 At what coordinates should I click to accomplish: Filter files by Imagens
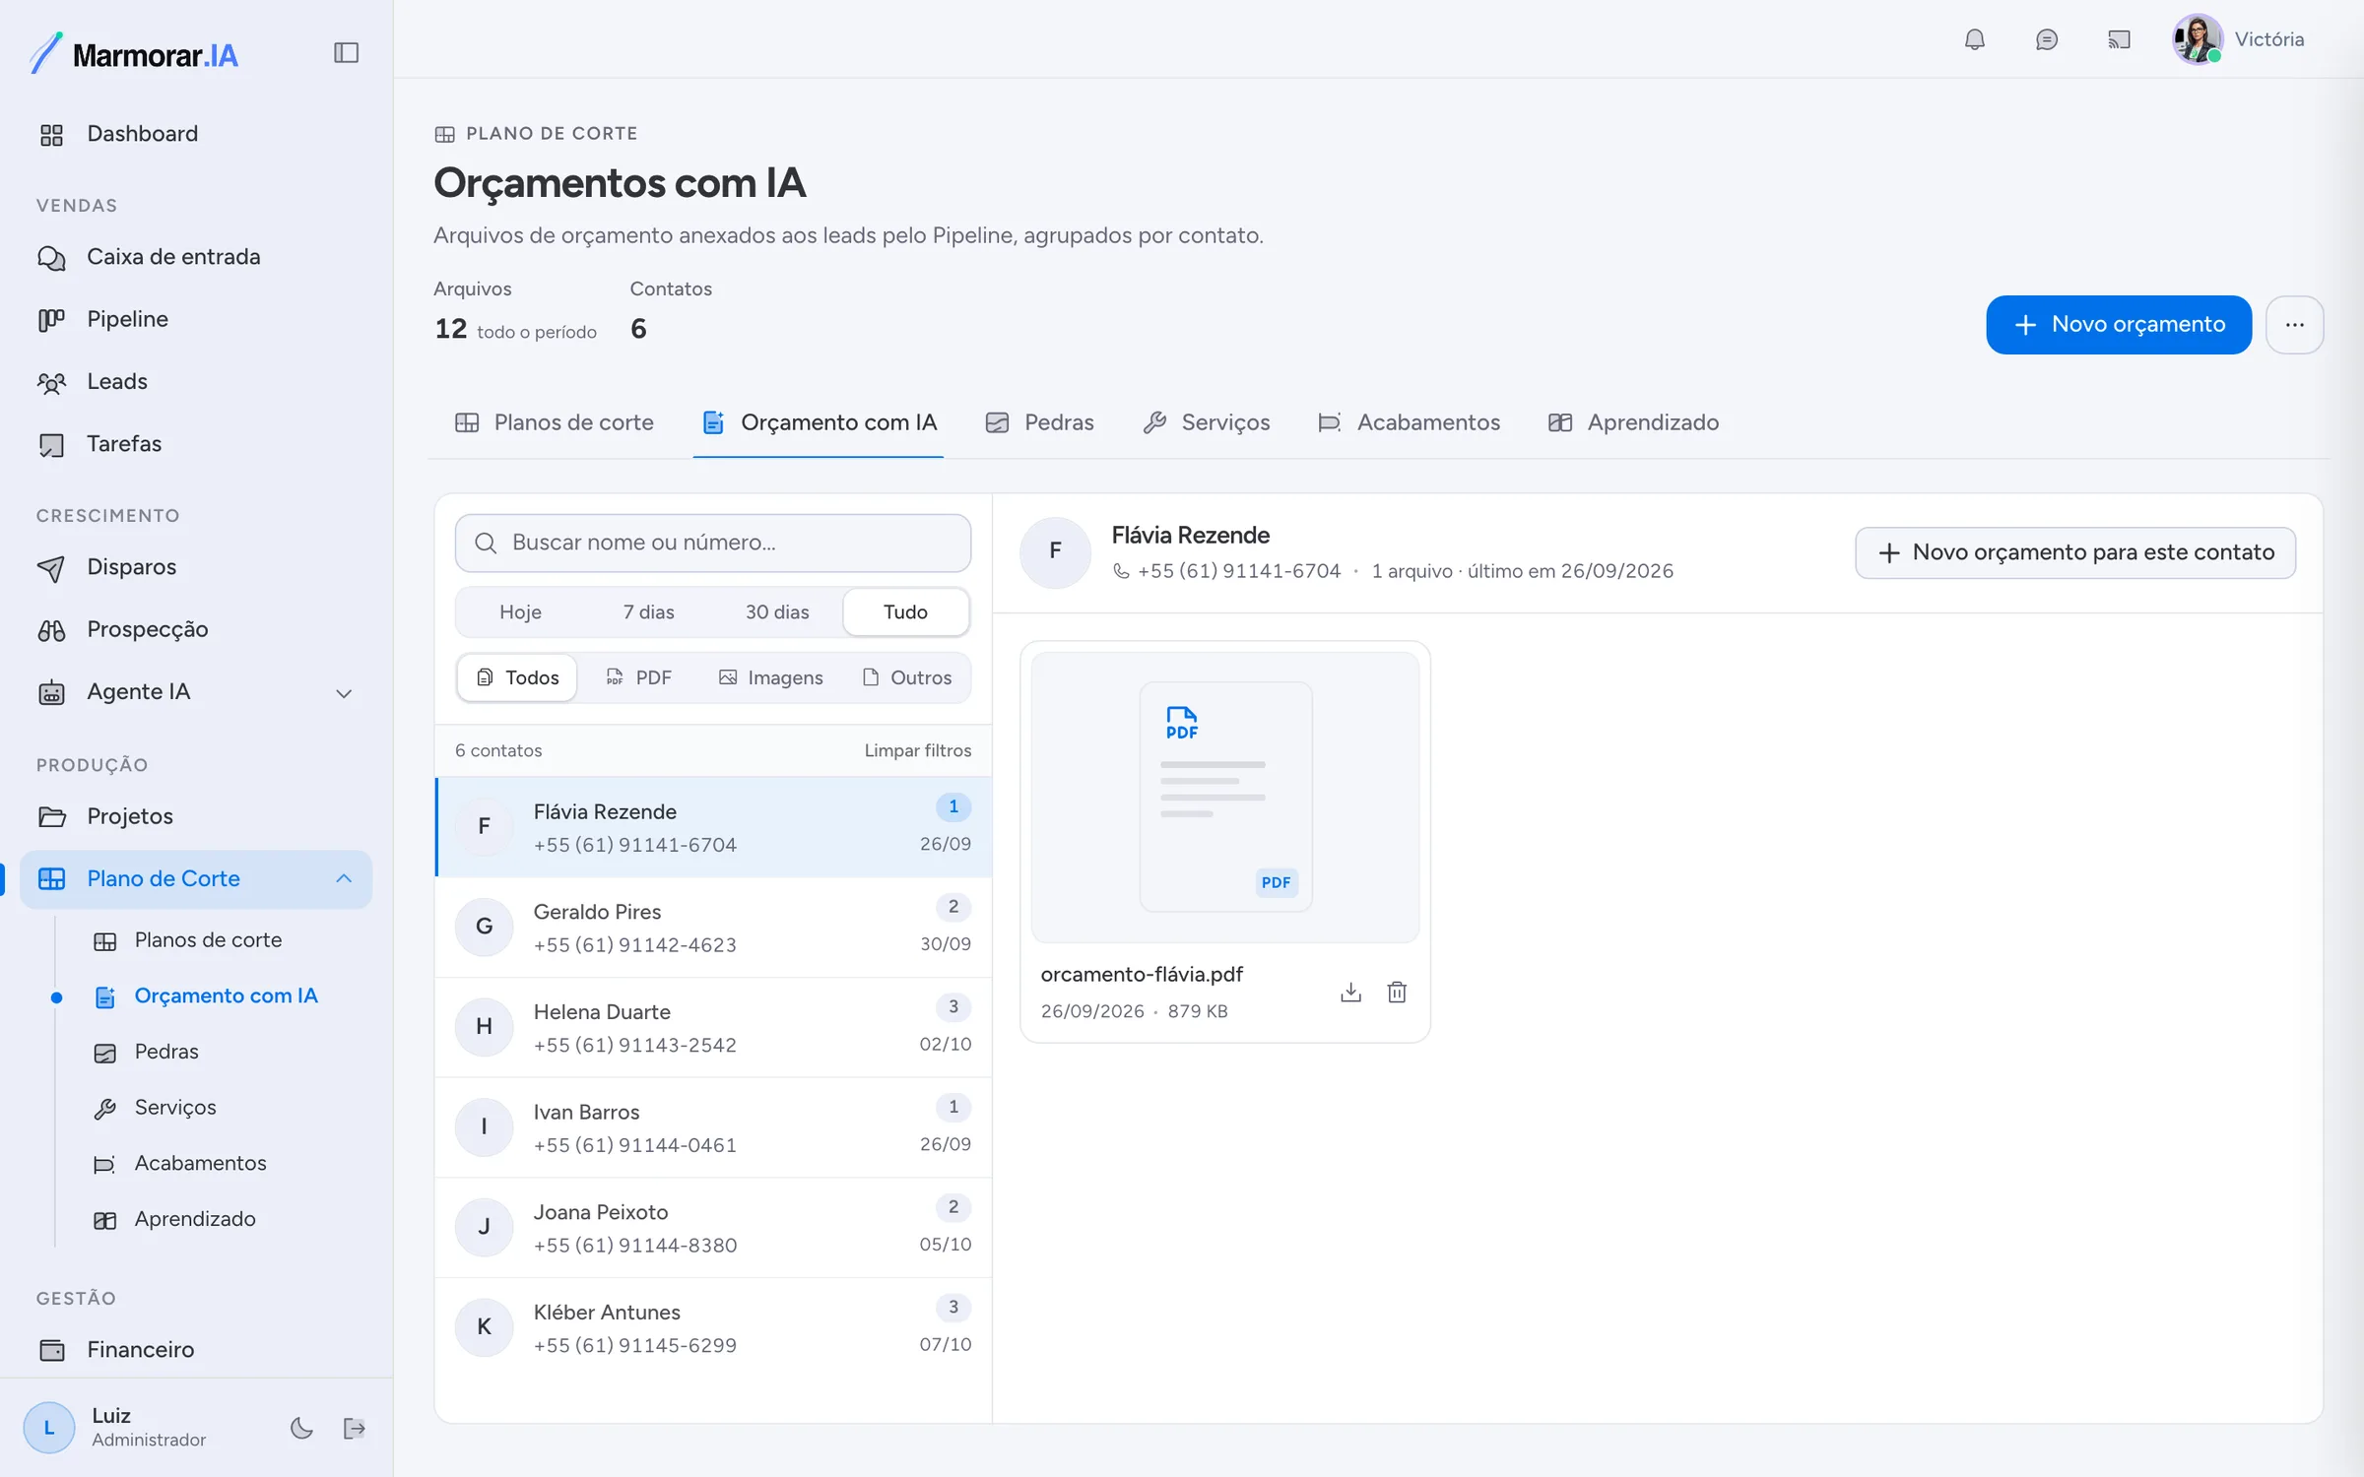tap(771, 677)
